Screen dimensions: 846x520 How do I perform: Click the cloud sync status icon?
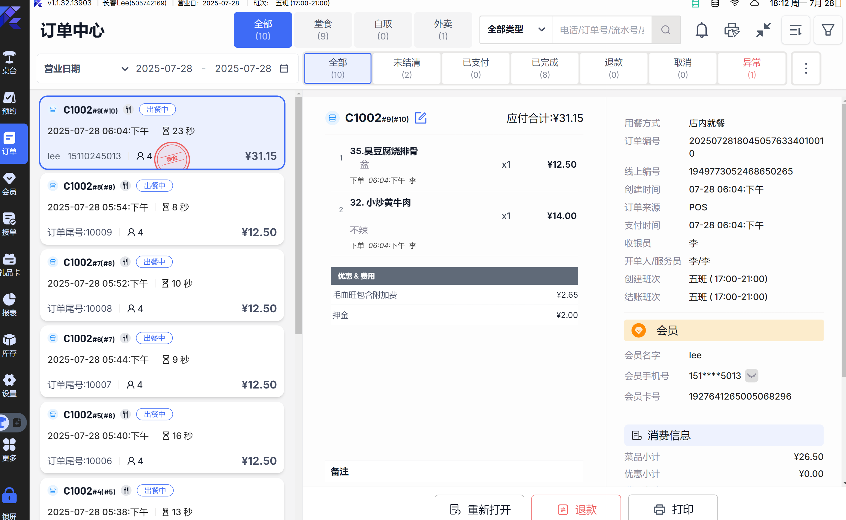(754, 4)
